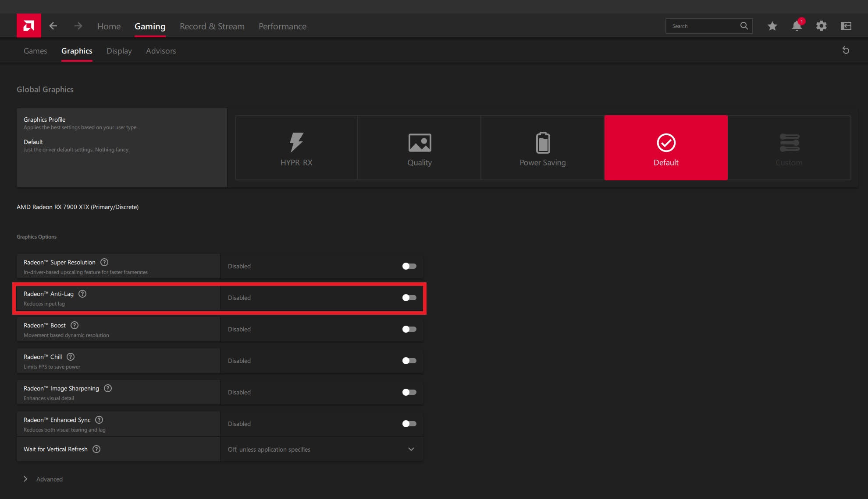
Task: Open the Performance tab
Action: click(x=282, y=26)
